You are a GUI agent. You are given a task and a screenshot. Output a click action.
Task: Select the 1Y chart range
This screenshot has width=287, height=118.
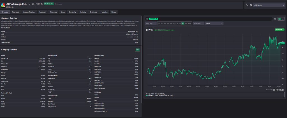coord(177,23)
